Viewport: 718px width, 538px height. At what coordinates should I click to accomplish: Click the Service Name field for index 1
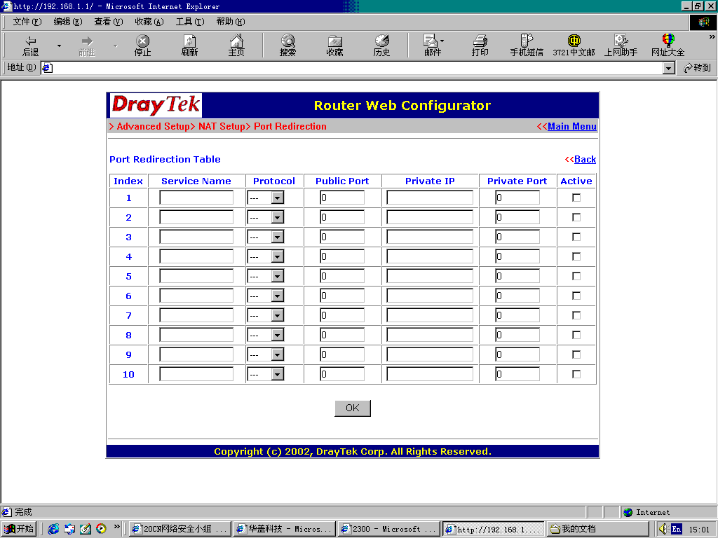click(196, 198)
